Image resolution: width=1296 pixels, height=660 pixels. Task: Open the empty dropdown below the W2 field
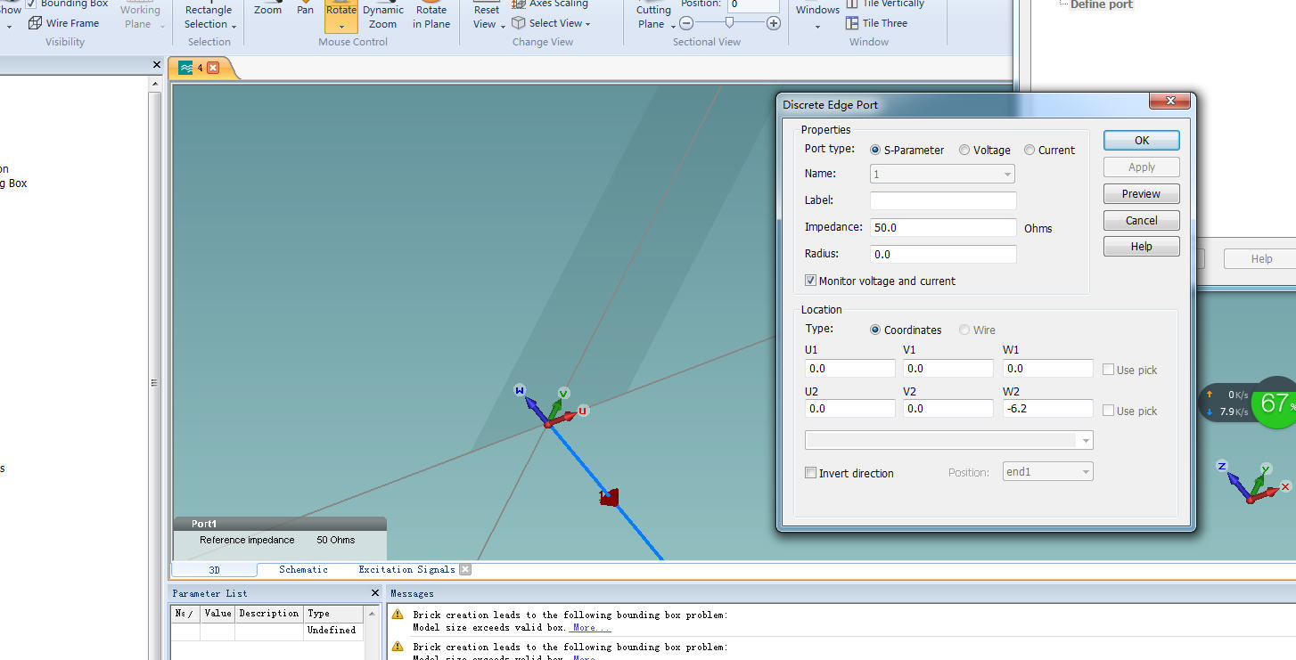[x=948, y=440]
